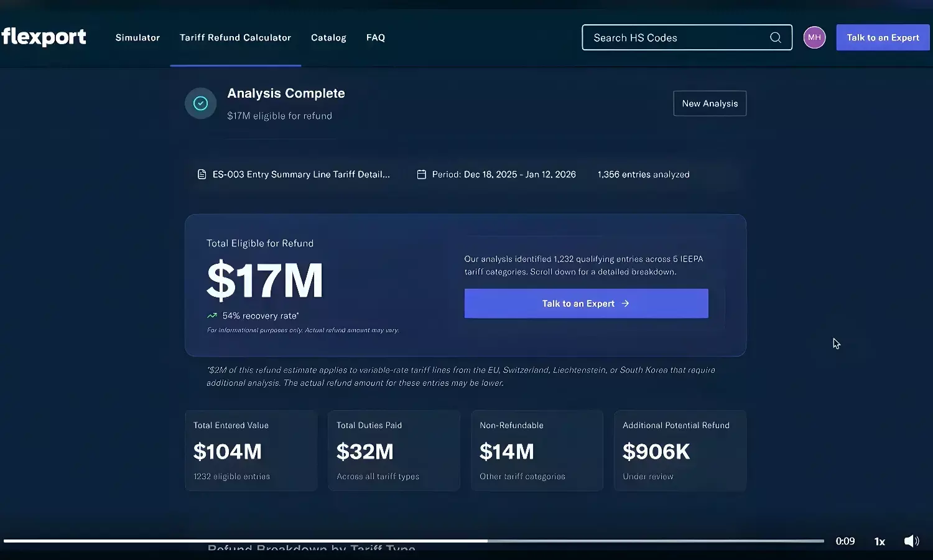This screenshot has width=933, height=560.
Task: Click the calendar icon next to Period
Action: (421, 175)
